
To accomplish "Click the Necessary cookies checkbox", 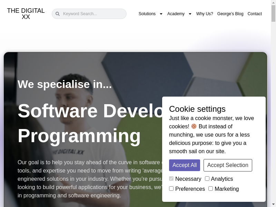I will tap(171, 179).
